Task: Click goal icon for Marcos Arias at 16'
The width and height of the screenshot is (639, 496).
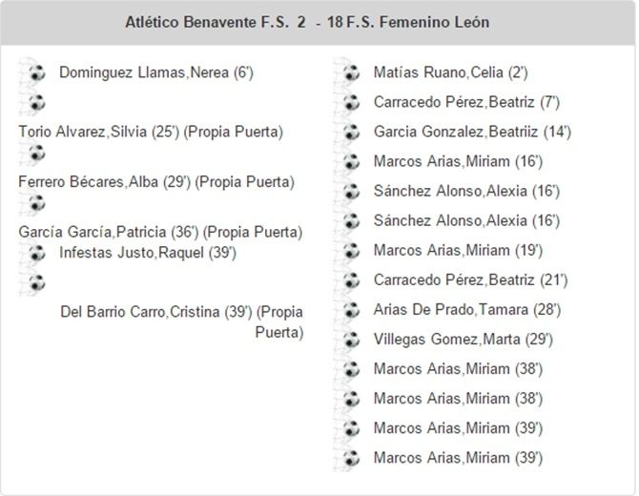Action: pos(351,161)
